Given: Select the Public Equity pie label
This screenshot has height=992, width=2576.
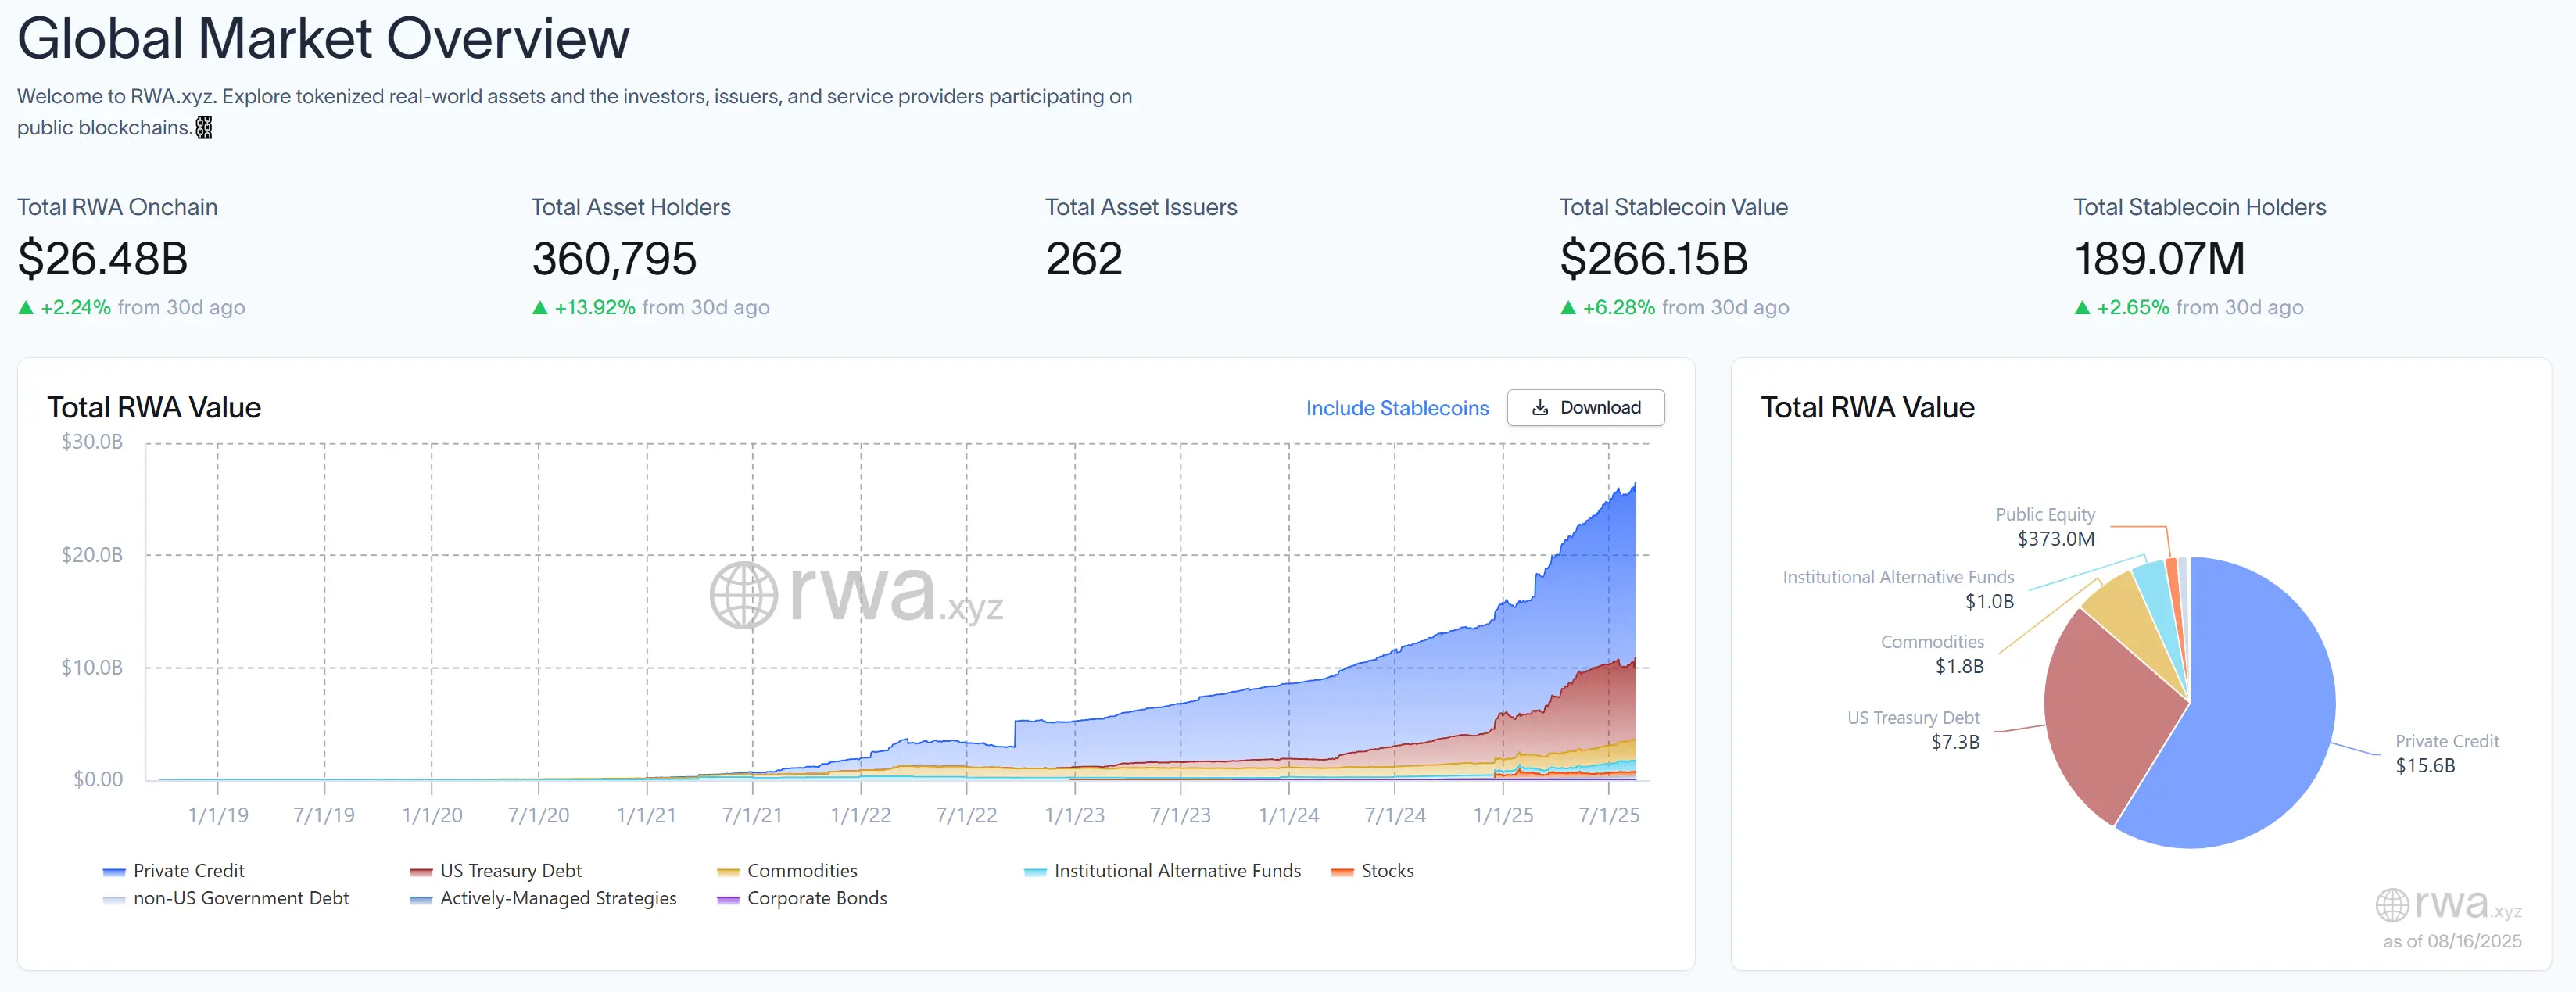Looking at the screenshot, I should tap(2045, 515).
